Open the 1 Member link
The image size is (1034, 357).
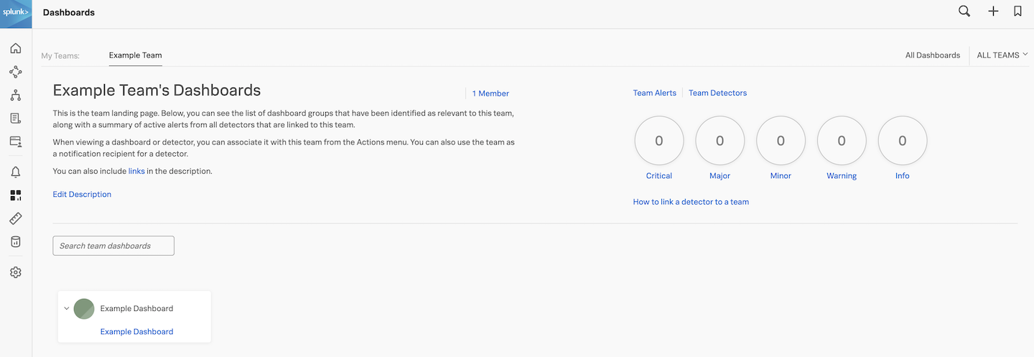click(x=490, y=93)
